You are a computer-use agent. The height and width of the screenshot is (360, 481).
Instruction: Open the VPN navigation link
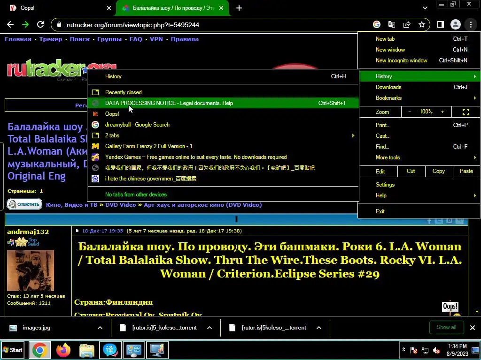pyautogui.click(x=156, y=39)
